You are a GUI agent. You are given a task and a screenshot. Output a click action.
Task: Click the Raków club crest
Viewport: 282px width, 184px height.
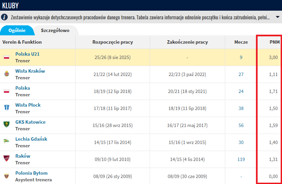pyautogui.click(x=7, y=159)
